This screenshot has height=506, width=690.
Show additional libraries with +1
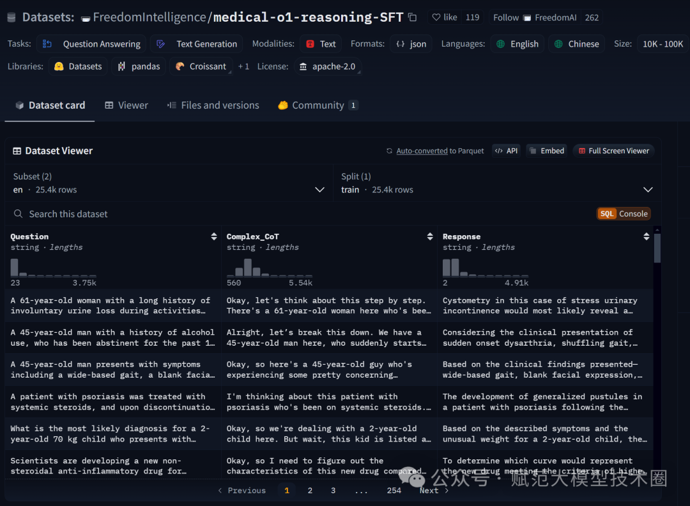(243, 66)
